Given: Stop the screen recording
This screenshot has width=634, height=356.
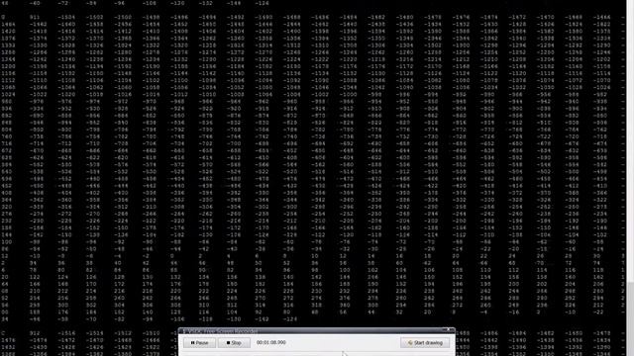Looking at the screenshot, I should point(234,343).
